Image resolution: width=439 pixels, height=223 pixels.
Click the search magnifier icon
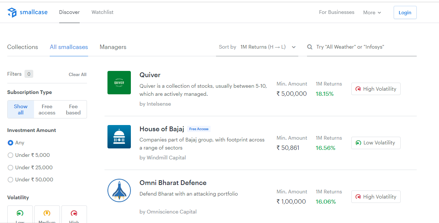(x=310, y=47)
